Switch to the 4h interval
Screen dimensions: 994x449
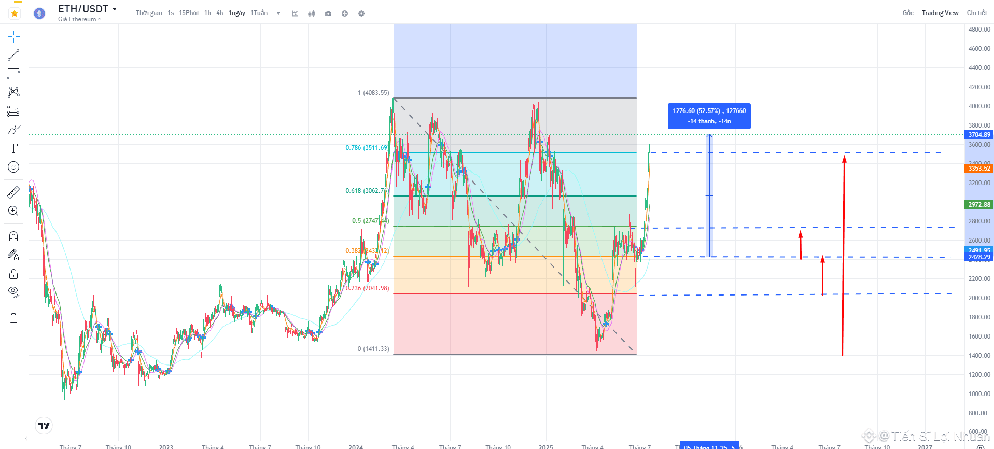220,13
